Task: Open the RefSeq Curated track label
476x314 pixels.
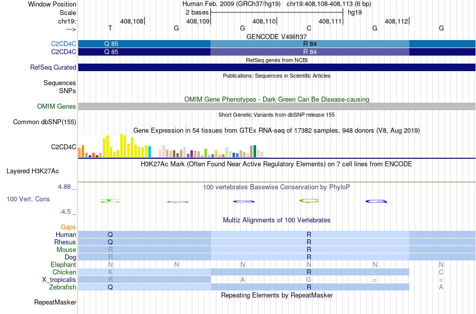Action: (53, 67)
